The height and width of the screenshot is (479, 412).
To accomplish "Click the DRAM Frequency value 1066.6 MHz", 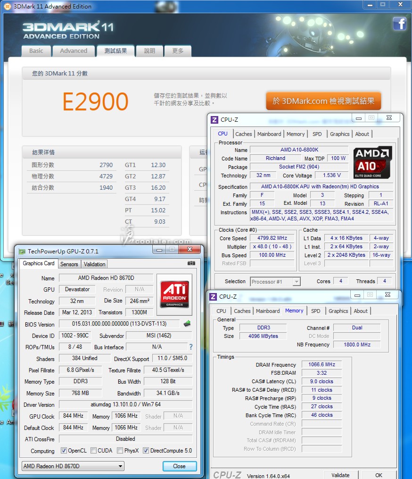I will point(321,364).
